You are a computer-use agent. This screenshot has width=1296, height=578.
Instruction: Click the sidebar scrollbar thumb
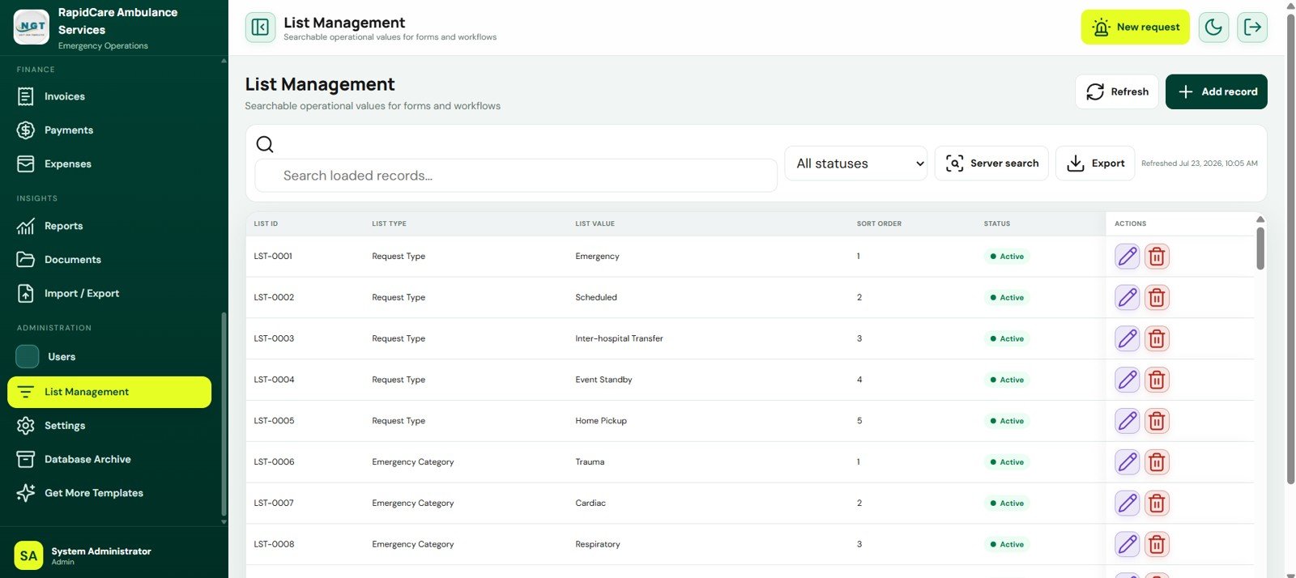point(224,414)
